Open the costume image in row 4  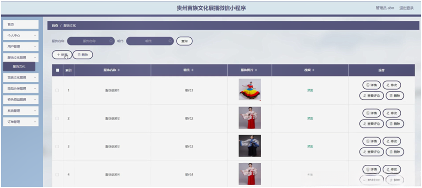pyautogui.click(x=250, y=174)
